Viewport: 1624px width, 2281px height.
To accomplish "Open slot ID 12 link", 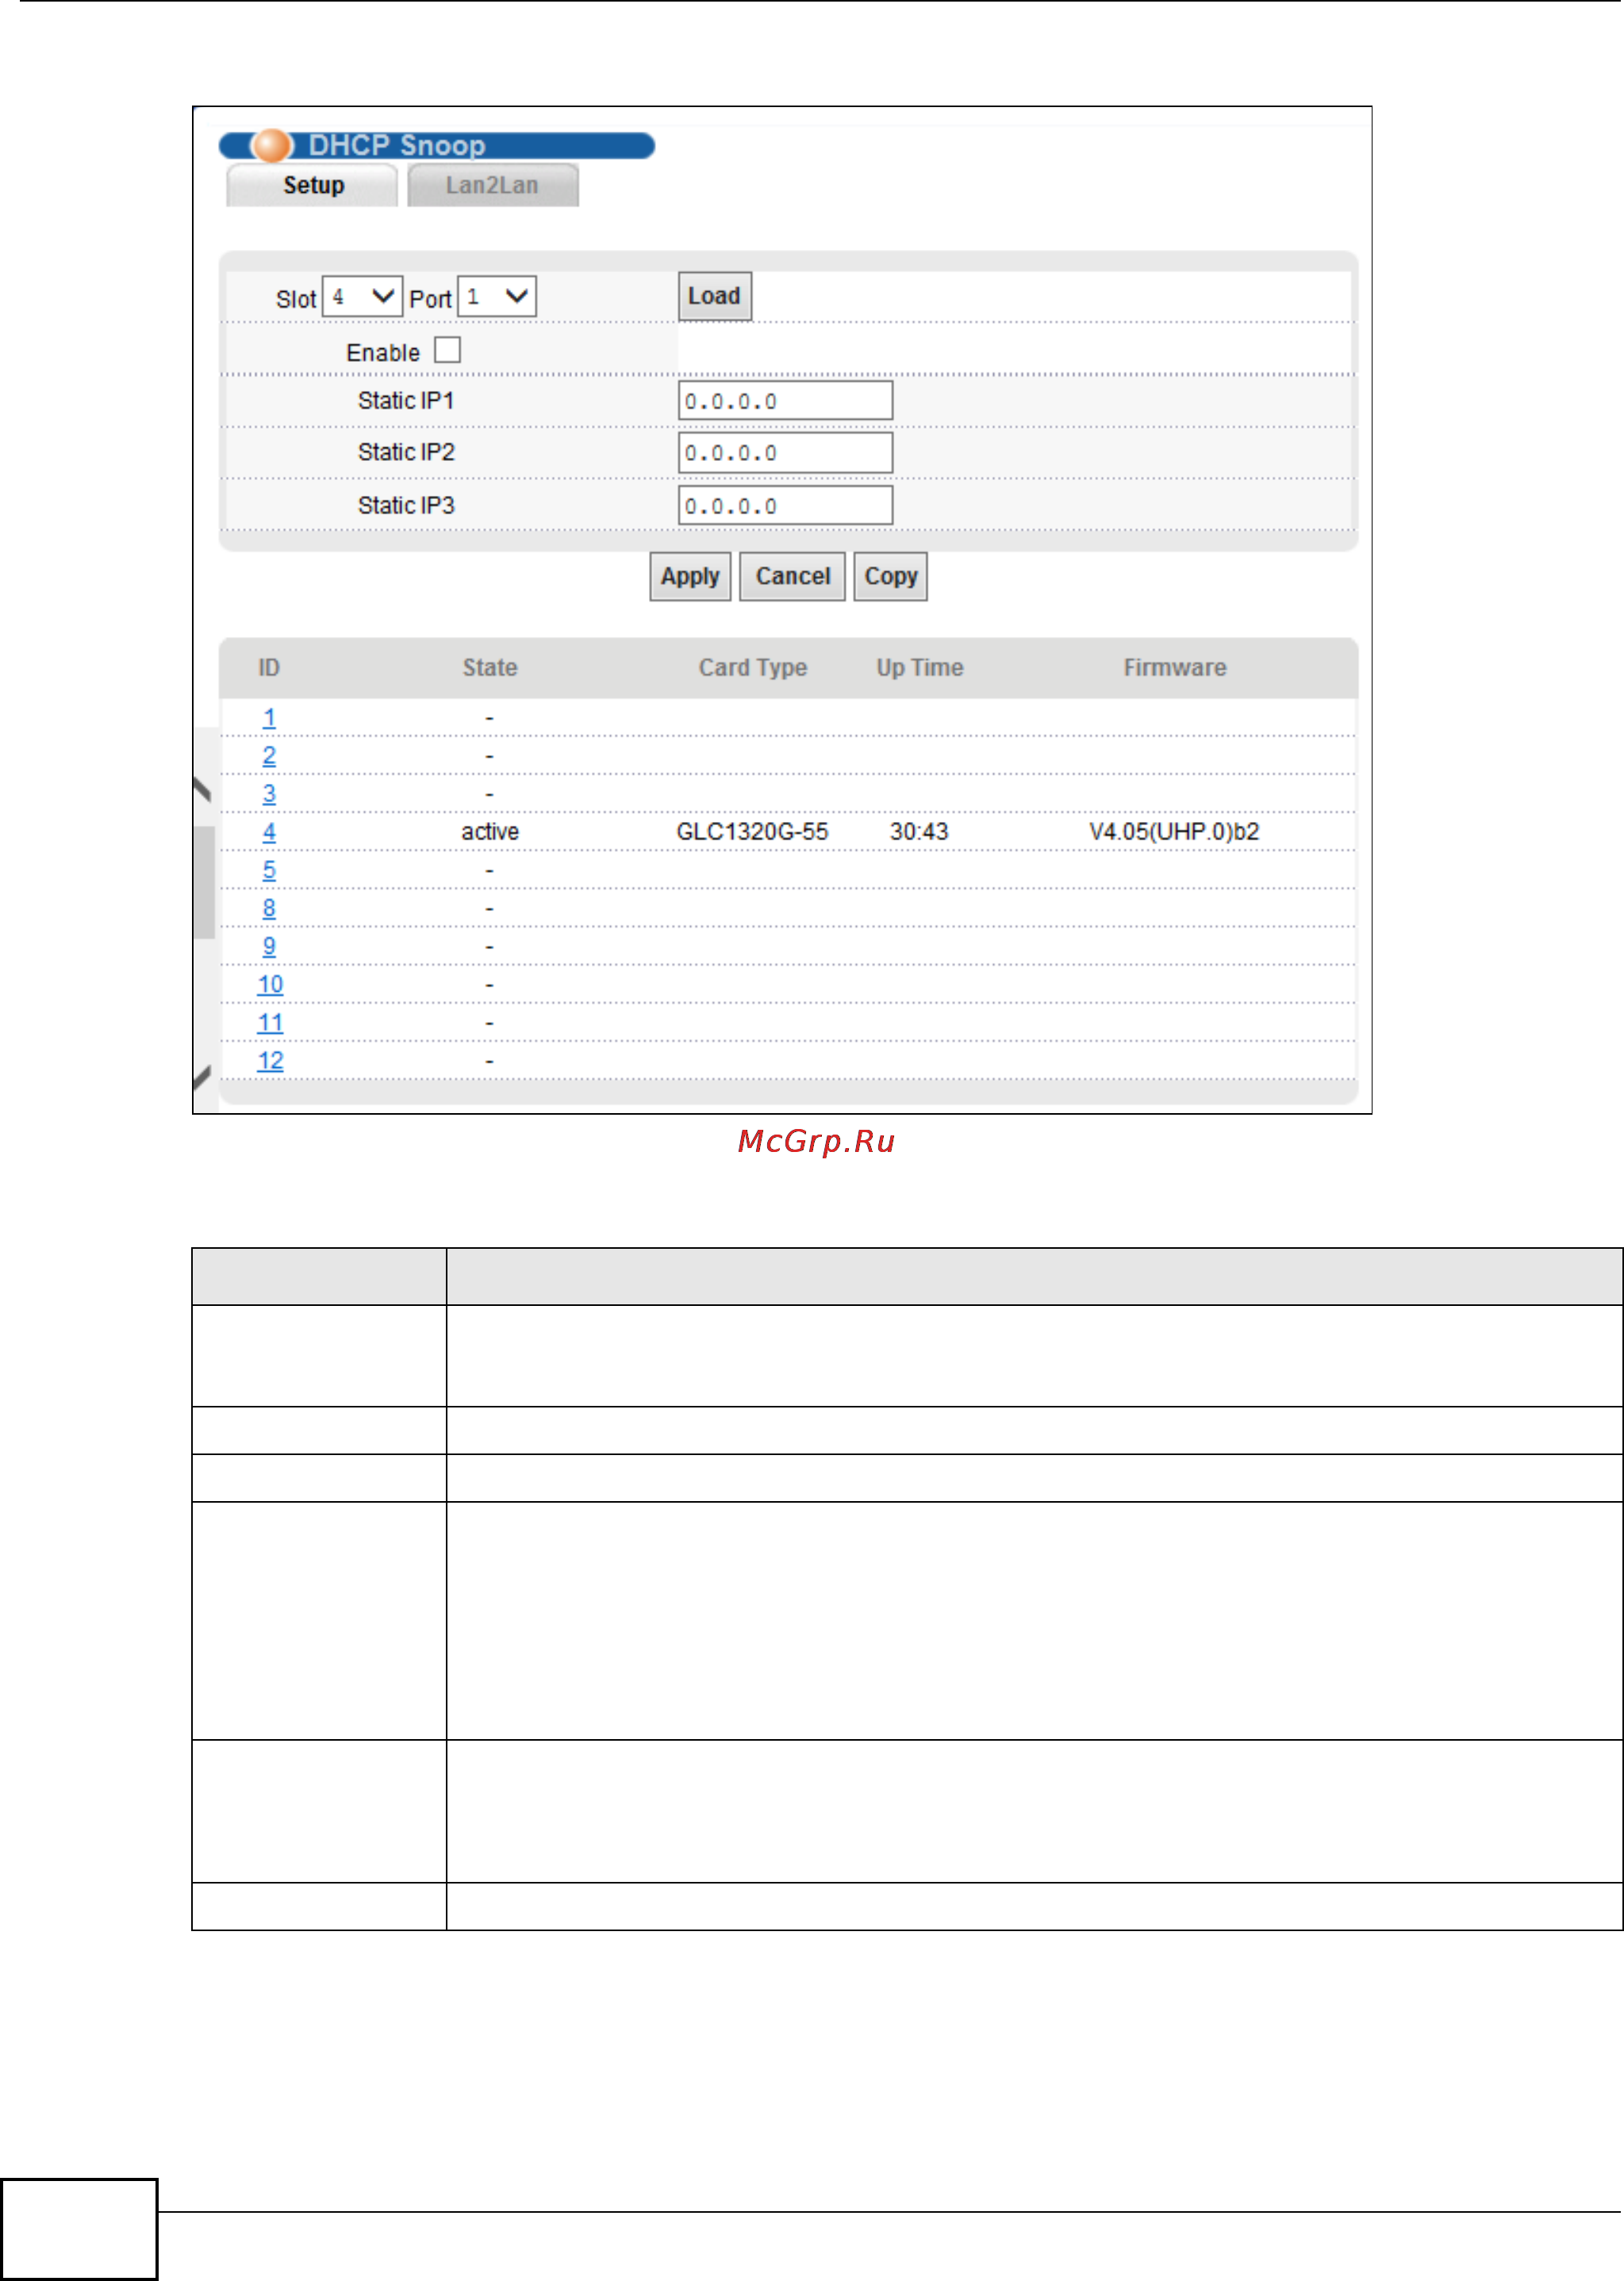I will tap(270, 1061).
